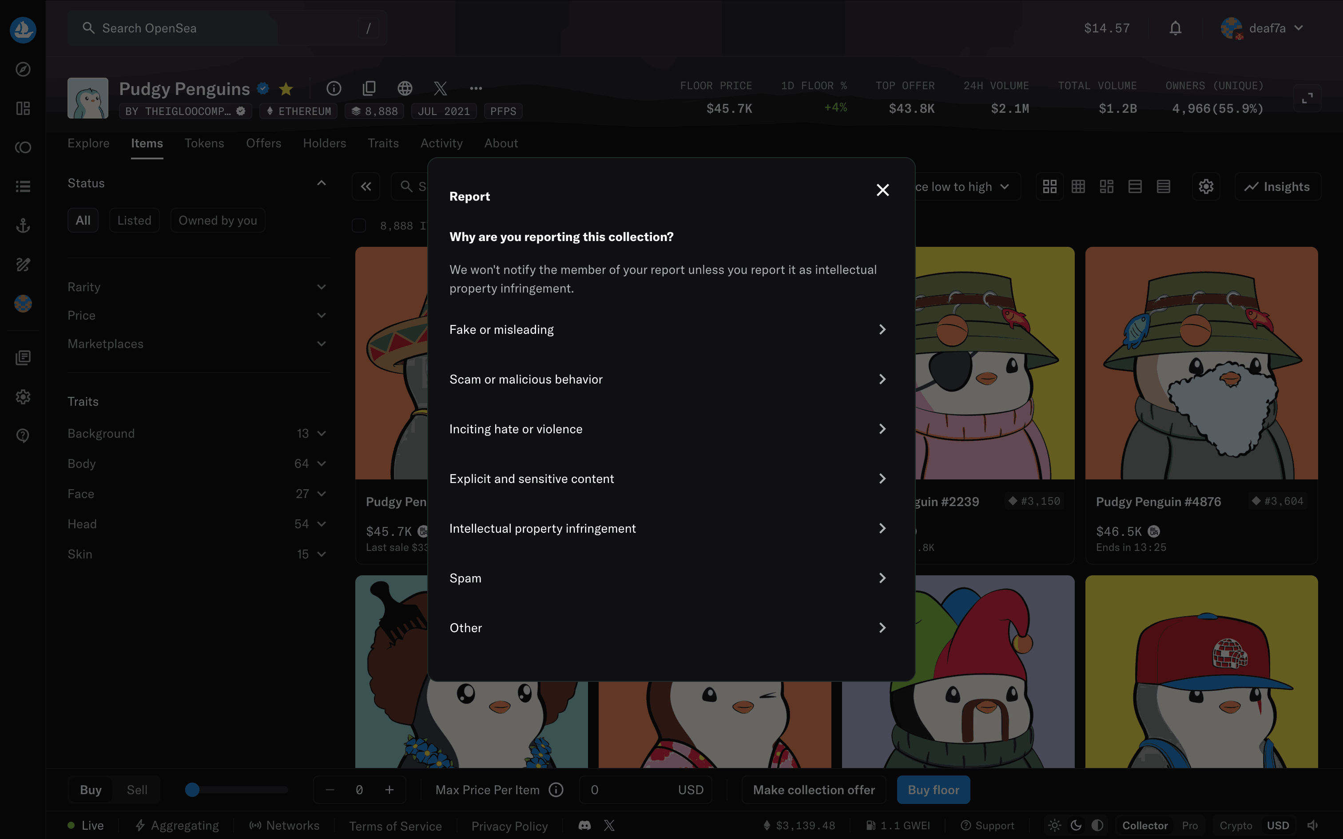The width and height of the screenshot is (1343, 839).
Task: Toggle the select all items checkbox
Action: tap(359, 226)
